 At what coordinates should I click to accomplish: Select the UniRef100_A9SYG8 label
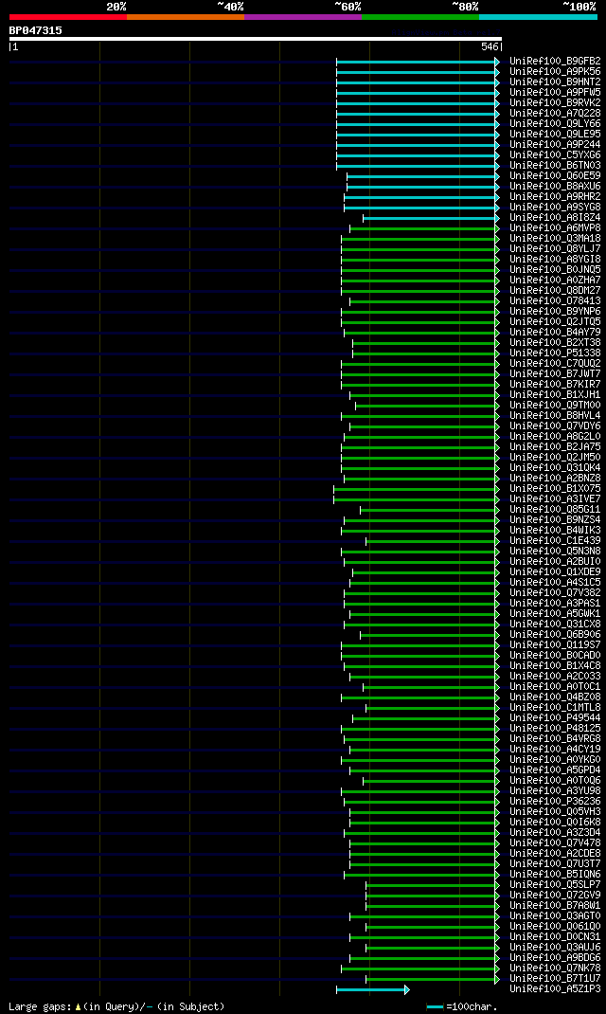(555, 207)
